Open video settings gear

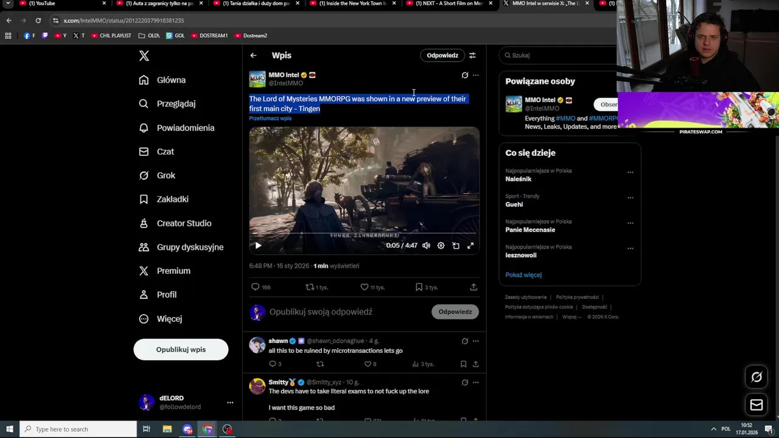pyautogui.click(x=441, y=246)
